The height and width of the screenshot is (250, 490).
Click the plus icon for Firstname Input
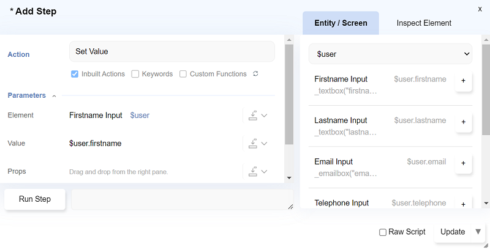pos(463,81)
